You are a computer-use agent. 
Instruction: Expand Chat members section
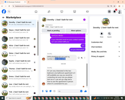click(105, 47)
